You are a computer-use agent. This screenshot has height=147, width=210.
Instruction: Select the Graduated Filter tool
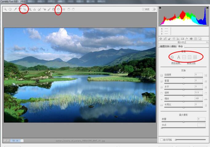tap(53, 9)
